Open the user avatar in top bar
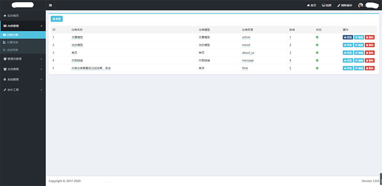382x186 pixels. click(360, 5)
